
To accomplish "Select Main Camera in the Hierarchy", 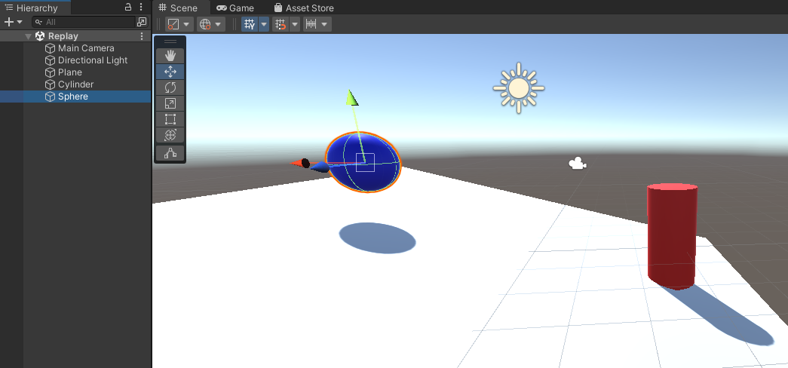I will [86, 48].
